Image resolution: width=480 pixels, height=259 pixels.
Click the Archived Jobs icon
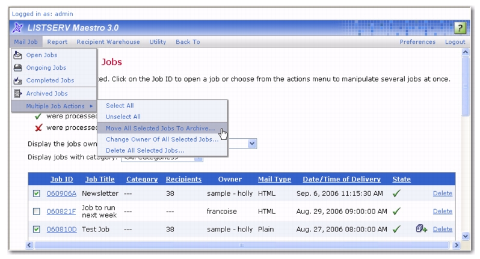pos(18,94)
